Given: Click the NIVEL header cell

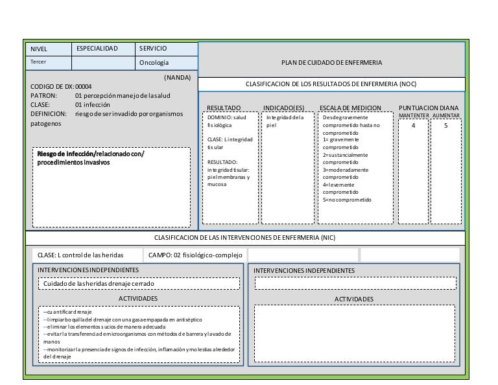Looking at the screenshot, I should 48,49.
